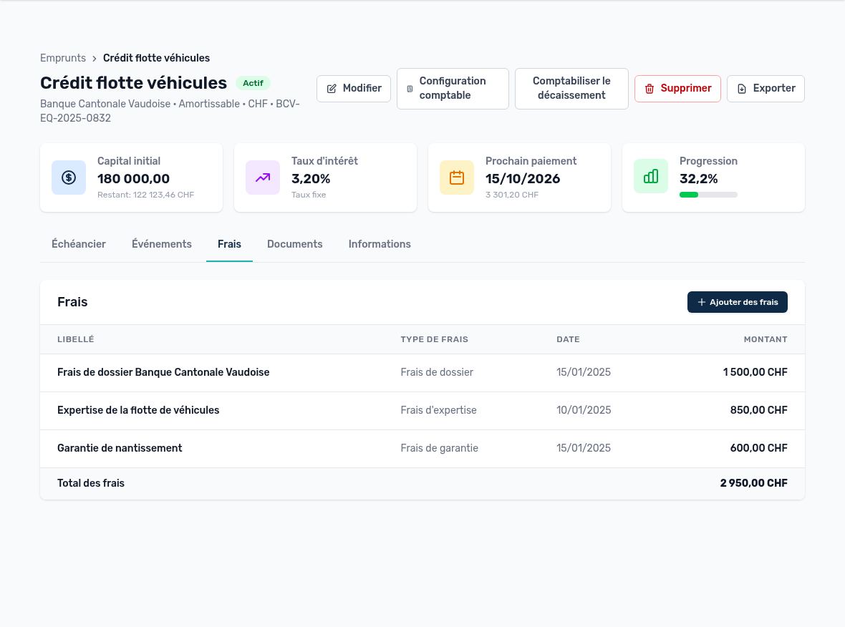Click the Montant column header
This screenshot has height=627, width=845.
click(x=766, y=339)
